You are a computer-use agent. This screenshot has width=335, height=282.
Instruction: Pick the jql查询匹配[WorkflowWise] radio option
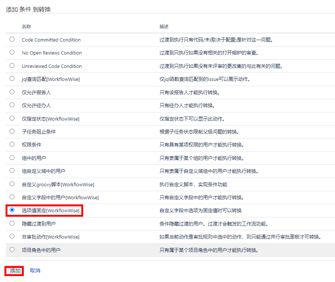[x=12, y=79]
